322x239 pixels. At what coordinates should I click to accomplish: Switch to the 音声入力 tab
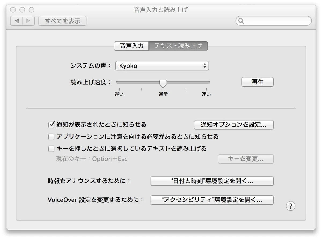coord(131,46)
